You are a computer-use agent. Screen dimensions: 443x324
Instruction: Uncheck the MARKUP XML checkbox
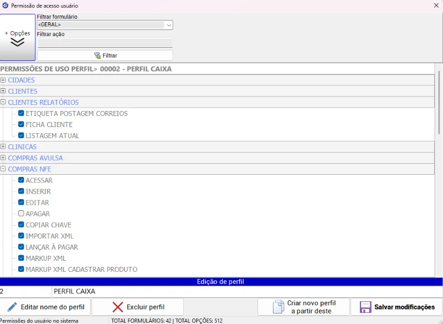point(21,258)
